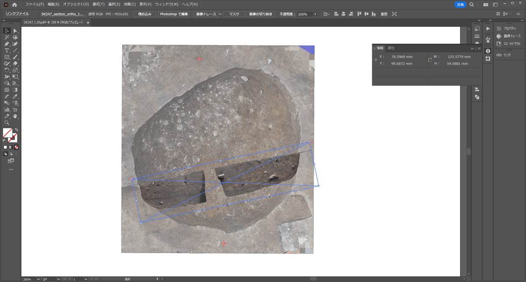Open the zoom level dropdown at 200%
This screenshot has width=526, height=282.
[x=39, y=279]
